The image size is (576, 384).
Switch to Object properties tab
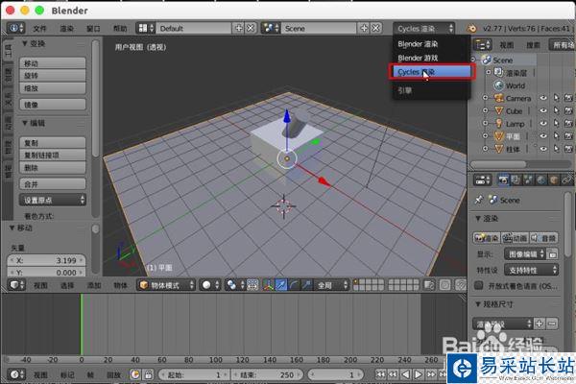pos(554,180)
